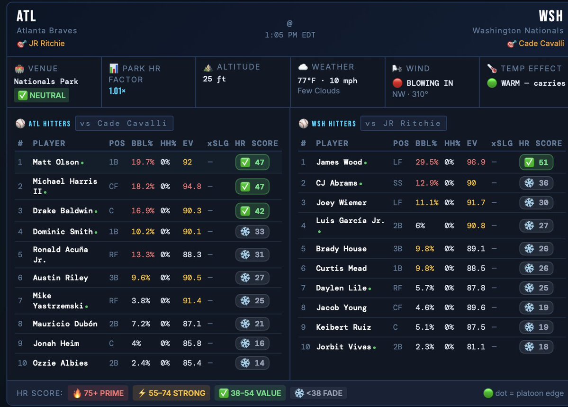
Task: Click the NEUTRAL park badge
Action: [42, 96]
